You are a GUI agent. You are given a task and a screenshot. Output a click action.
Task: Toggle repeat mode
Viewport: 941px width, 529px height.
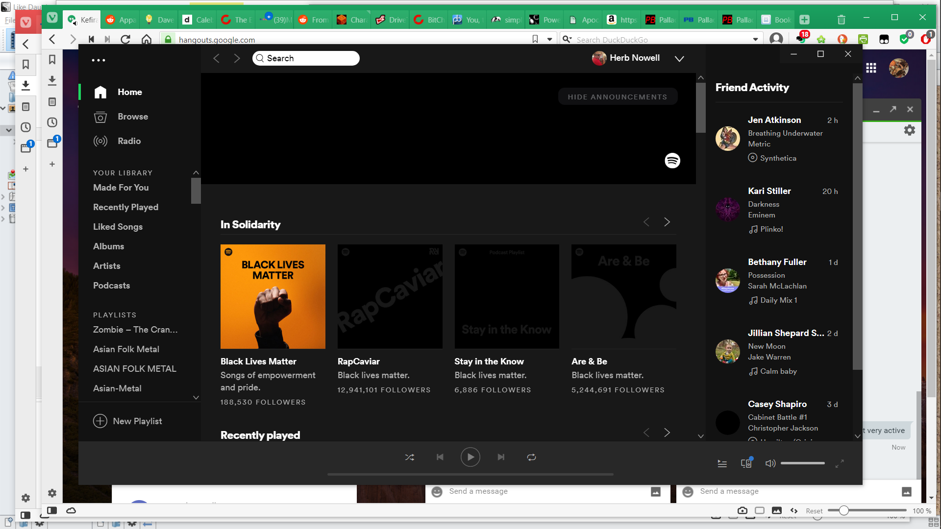click(531, 457)
